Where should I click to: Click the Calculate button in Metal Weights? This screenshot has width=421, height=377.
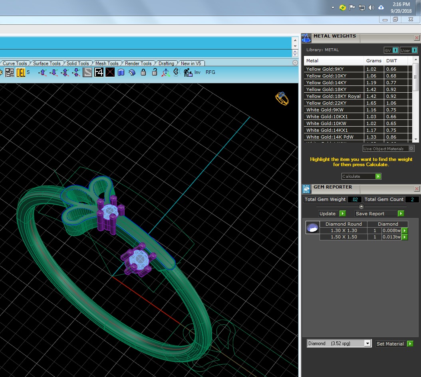(361, 176)
